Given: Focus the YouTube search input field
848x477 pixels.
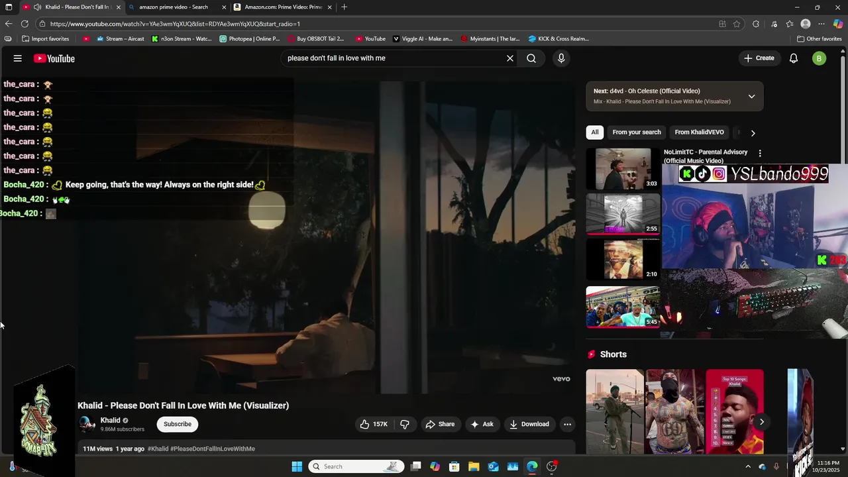Looking at the screenshot, I should point(394,58).
